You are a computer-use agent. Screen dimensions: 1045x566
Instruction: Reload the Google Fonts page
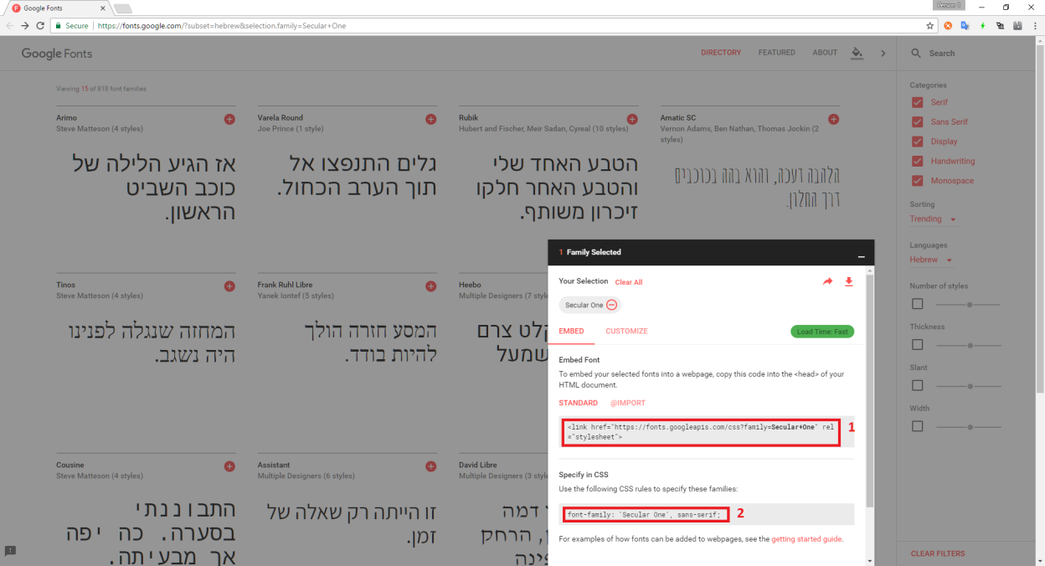(40, 26)
